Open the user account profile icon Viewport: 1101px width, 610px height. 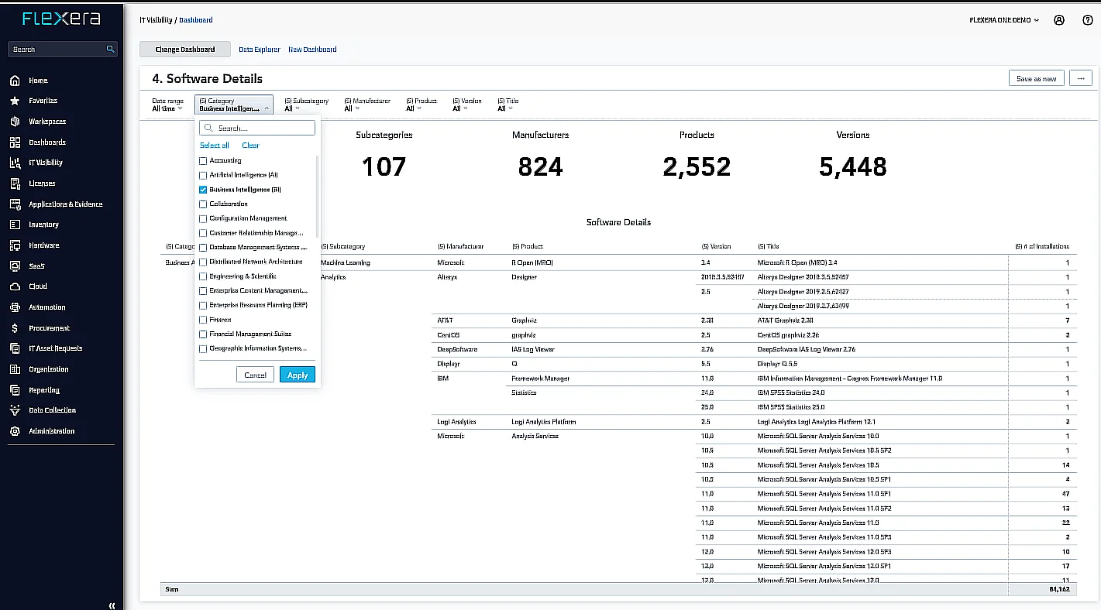1059,20
